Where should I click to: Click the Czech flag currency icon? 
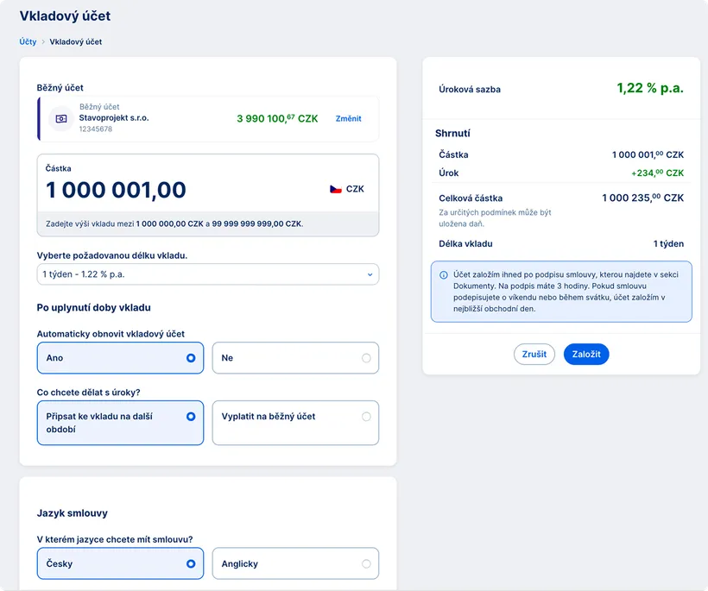336,189
